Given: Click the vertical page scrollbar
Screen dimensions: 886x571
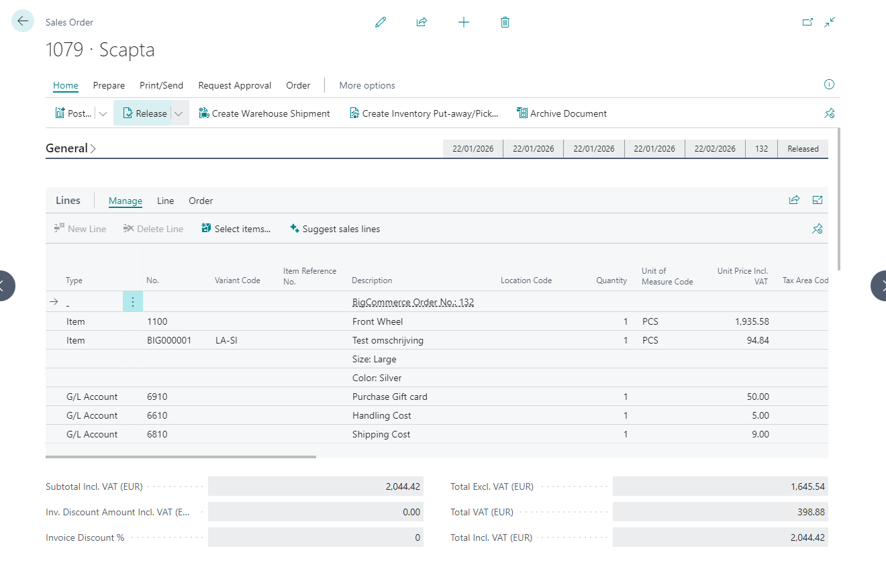Looking at the screenshot, I should click(840, 198).
